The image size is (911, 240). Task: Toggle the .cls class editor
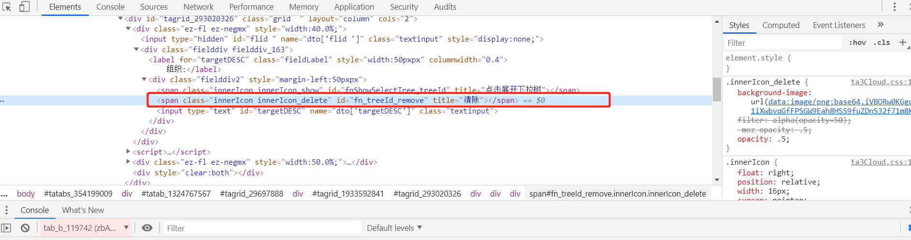[x=882, y=42]
